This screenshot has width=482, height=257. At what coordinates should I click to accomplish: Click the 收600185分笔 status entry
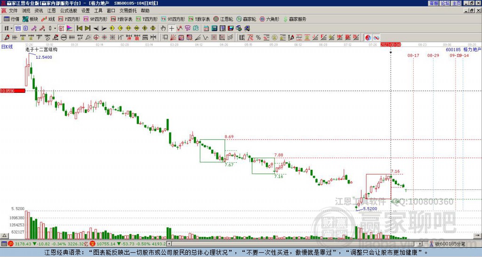pos(450,244)
